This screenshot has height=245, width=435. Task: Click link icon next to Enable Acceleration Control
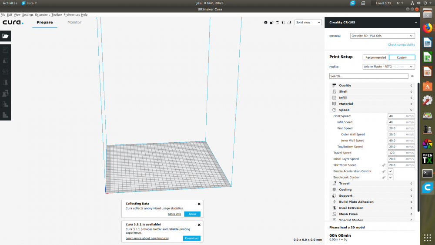pyautogui.click(x=384, y=171)
